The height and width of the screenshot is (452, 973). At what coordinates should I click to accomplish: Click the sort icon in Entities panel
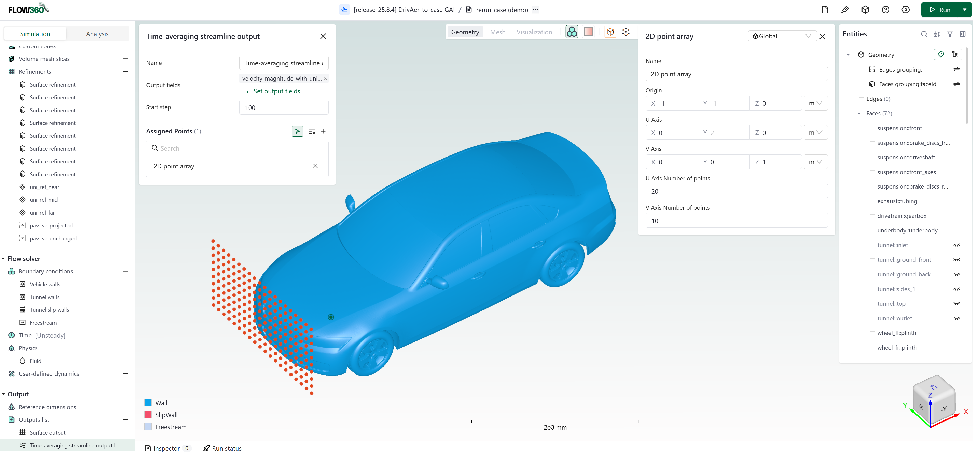click(x=937, y=34)
